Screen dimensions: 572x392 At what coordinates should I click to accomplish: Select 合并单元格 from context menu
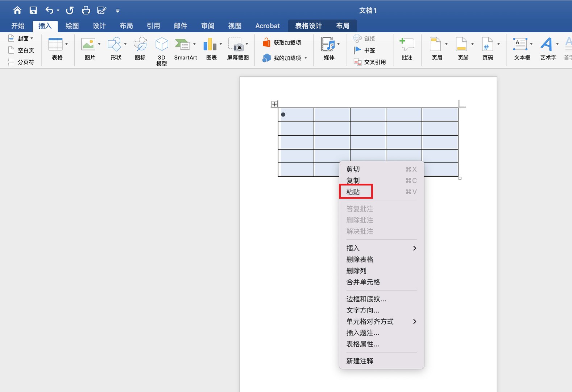click(381, 282)
